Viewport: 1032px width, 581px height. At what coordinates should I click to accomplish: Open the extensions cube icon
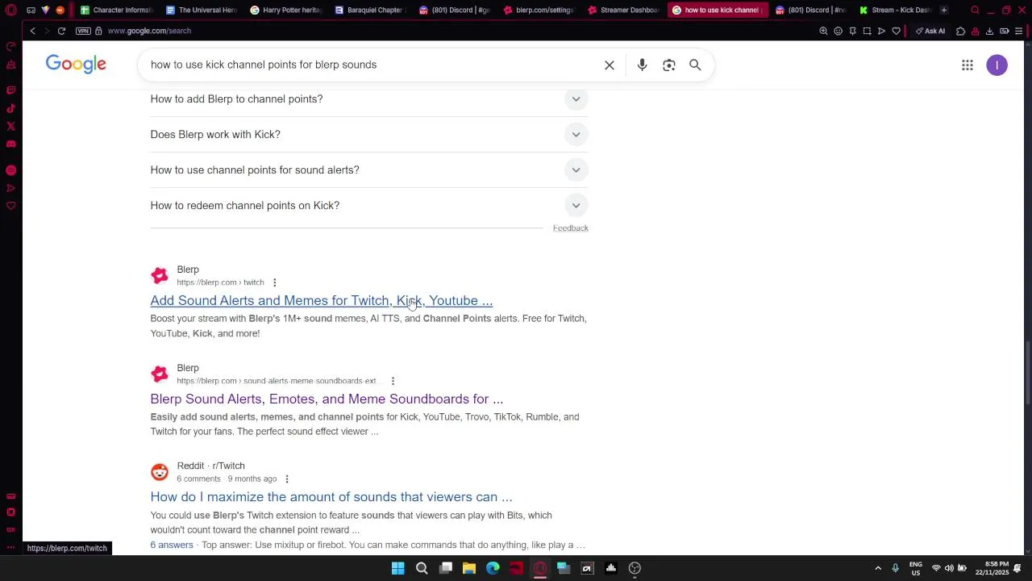coord(960,31)
